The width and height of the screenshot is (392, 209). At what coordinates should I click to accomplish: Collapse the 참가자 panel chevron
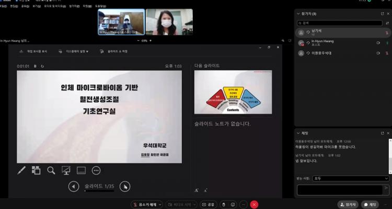tap(298, 14)
